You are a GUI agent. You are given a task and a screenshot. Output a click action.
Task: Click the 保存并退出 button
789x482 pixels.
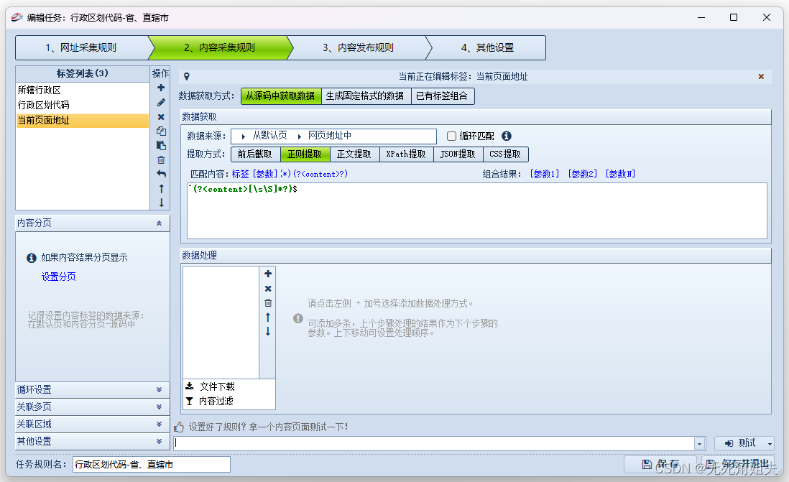click(738, 464)
